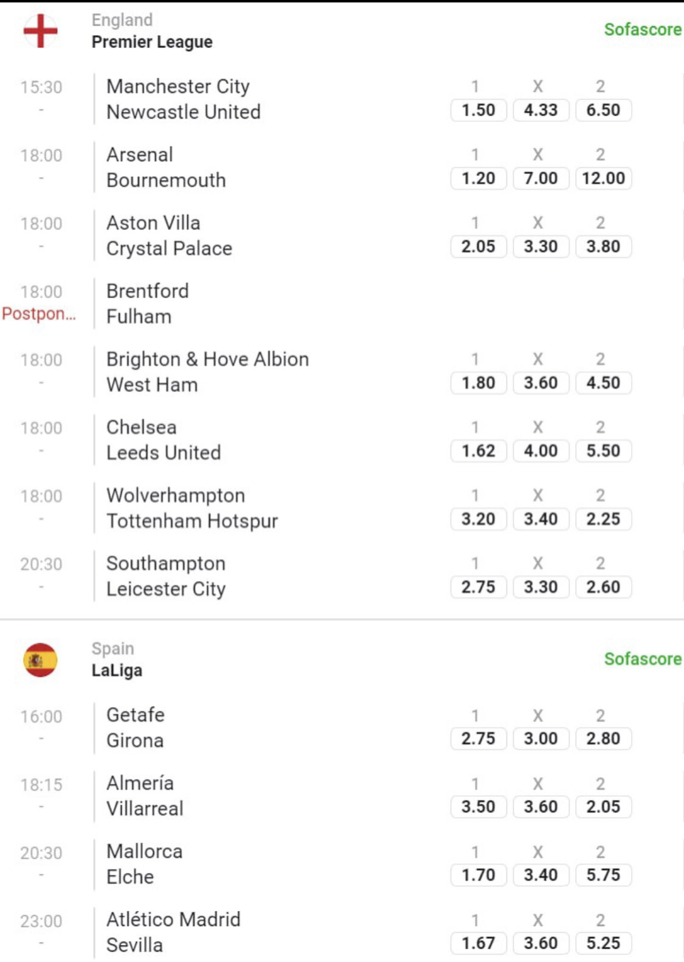Click the Spain flag icon
Image resolution: width=684 pixels, height=962 pixels.
pyautogui.click(x=40, y=660)
